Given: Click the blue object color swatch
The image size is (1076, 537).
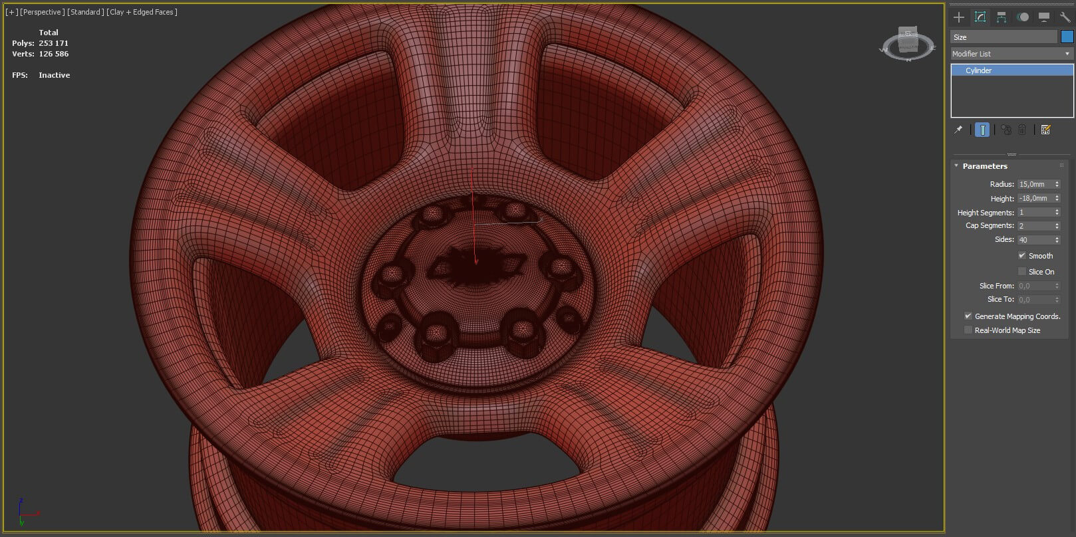Looking at the screenshot, I should point(1067,37).
